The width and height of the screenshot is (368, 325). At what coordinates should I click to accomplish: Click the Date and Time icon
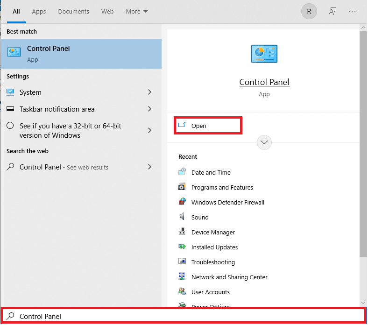(182, 172)
